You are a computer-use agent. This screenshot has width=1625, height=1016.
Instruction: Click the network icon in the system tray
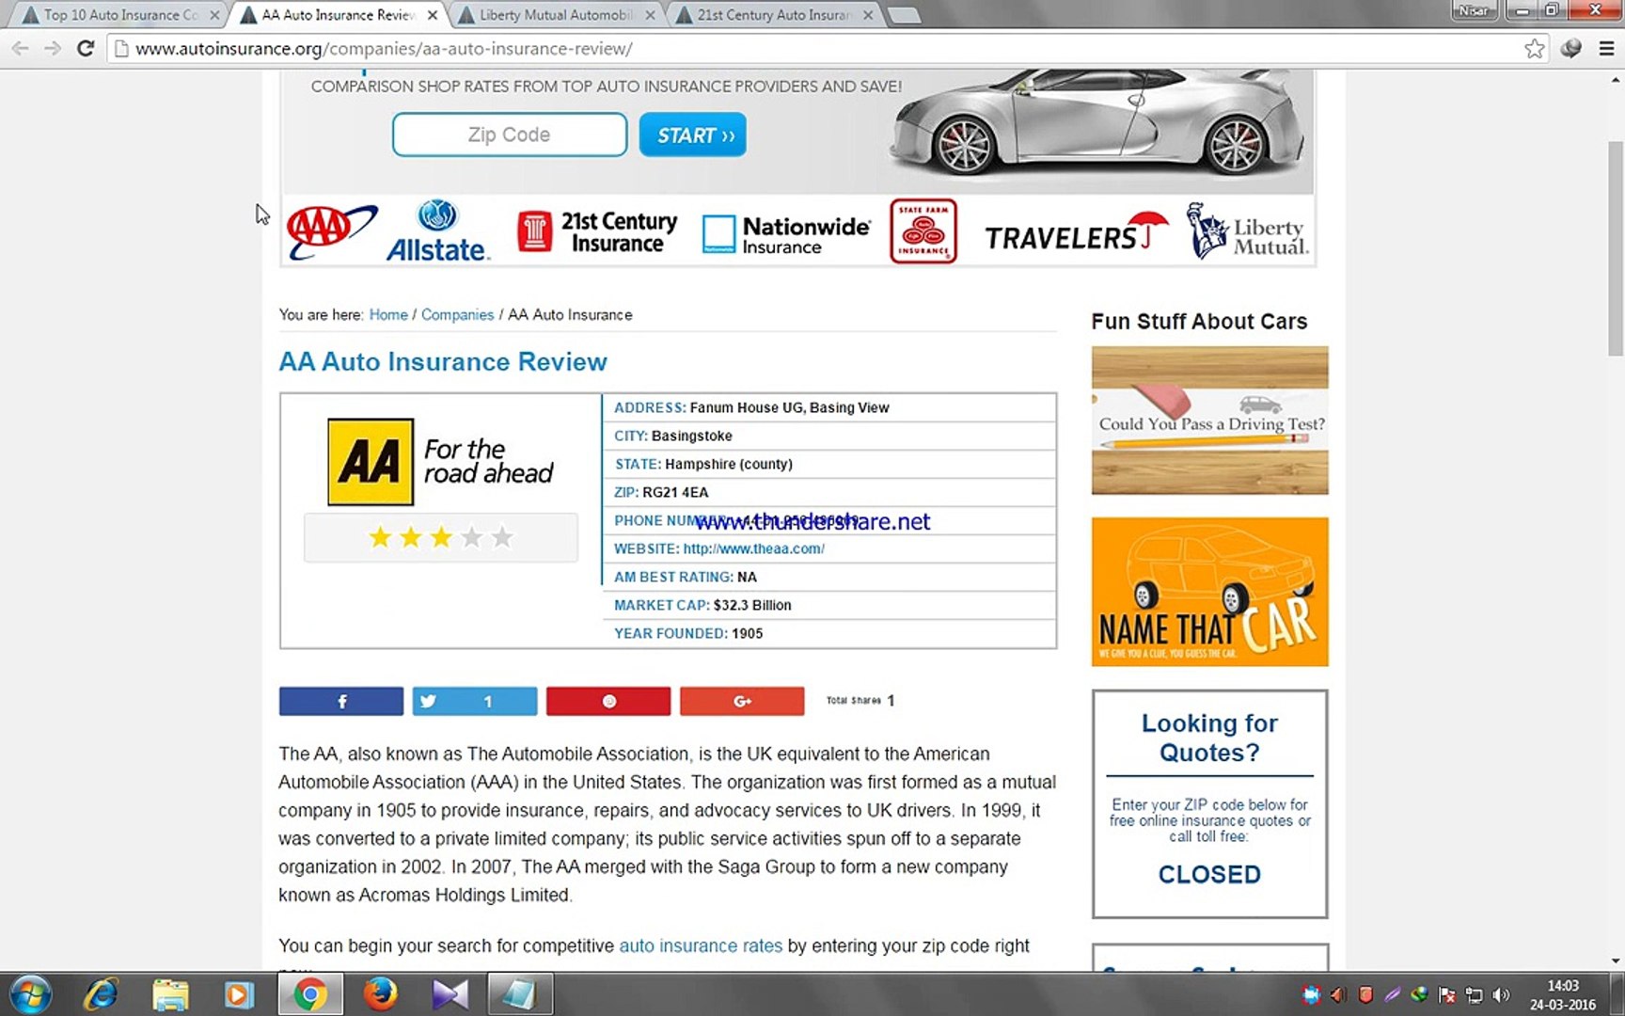[1474, 994]
